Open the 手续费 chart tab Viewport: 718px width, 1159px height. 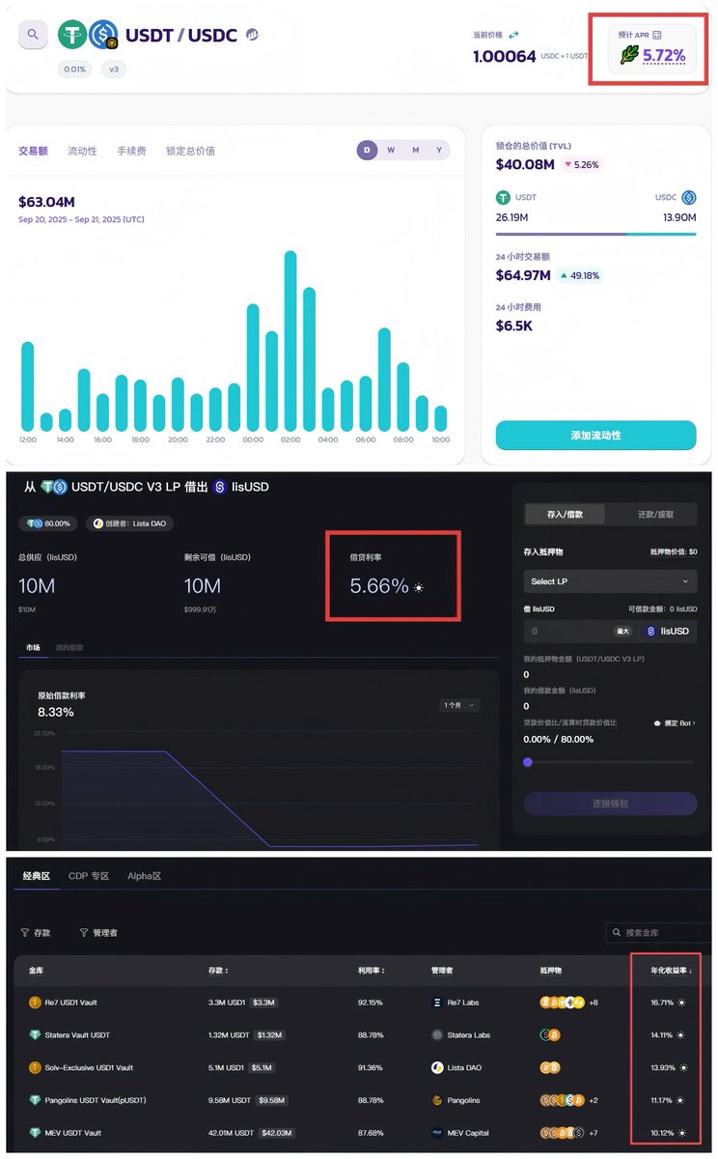click(x=131, y=151)
